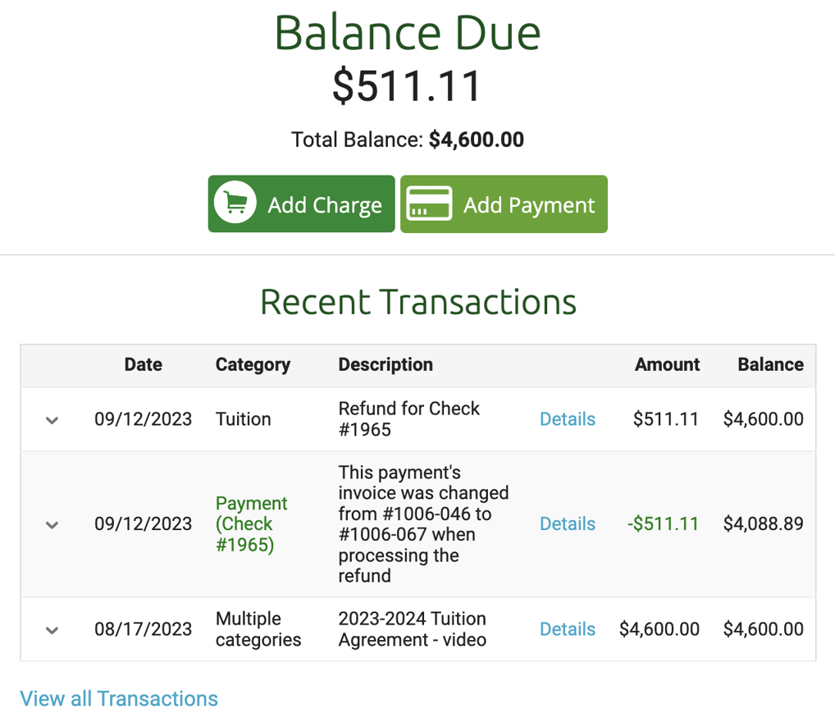This screenshot has height=727, width=835.
Task: Sort transactions by the Amount column
Action: tap(667, 364)
